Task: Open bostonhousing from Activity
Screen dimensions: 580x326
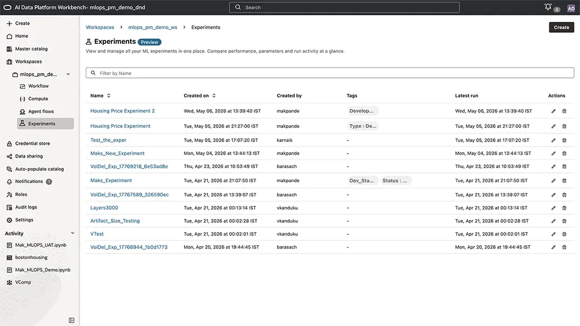Action: point(27,257)
